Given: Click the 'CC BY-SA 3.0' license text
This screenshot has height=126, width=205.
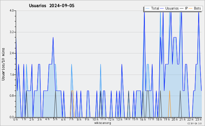Looking at the screenshot, I should 194,123.
